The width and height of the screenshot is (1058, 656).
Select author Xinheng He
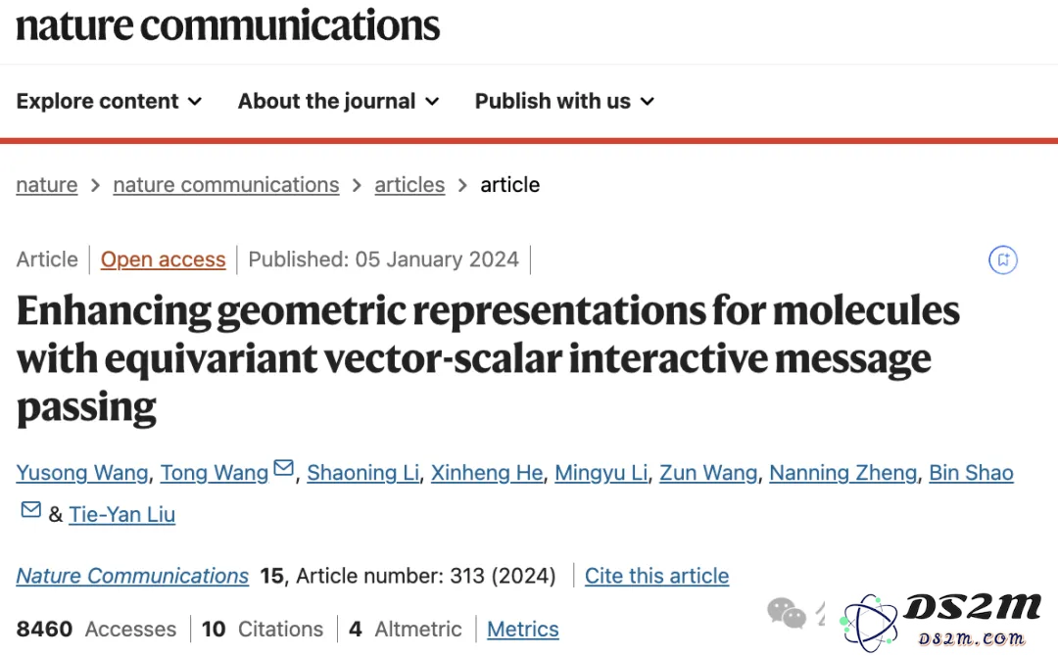487,473
